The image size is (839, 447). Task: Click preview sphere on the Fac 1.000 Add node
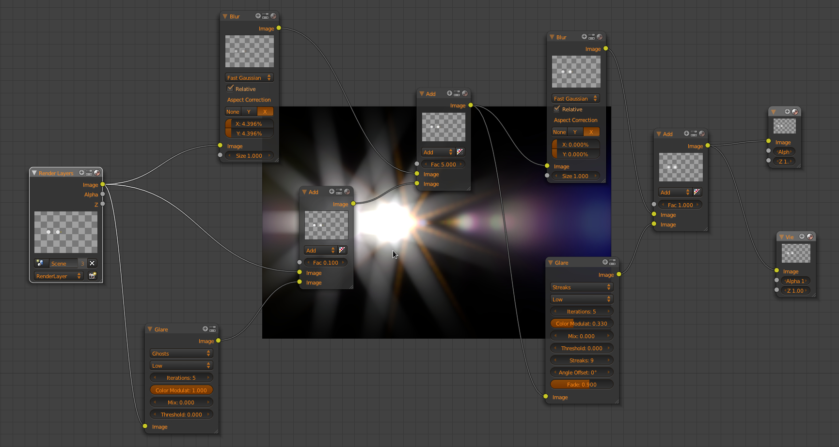(x=702, y=134)
